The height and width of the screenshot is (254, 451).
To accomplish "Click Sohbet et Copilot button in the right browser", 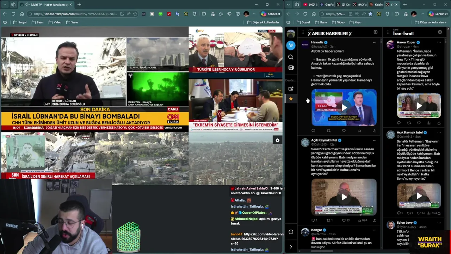I will [438, 14].
